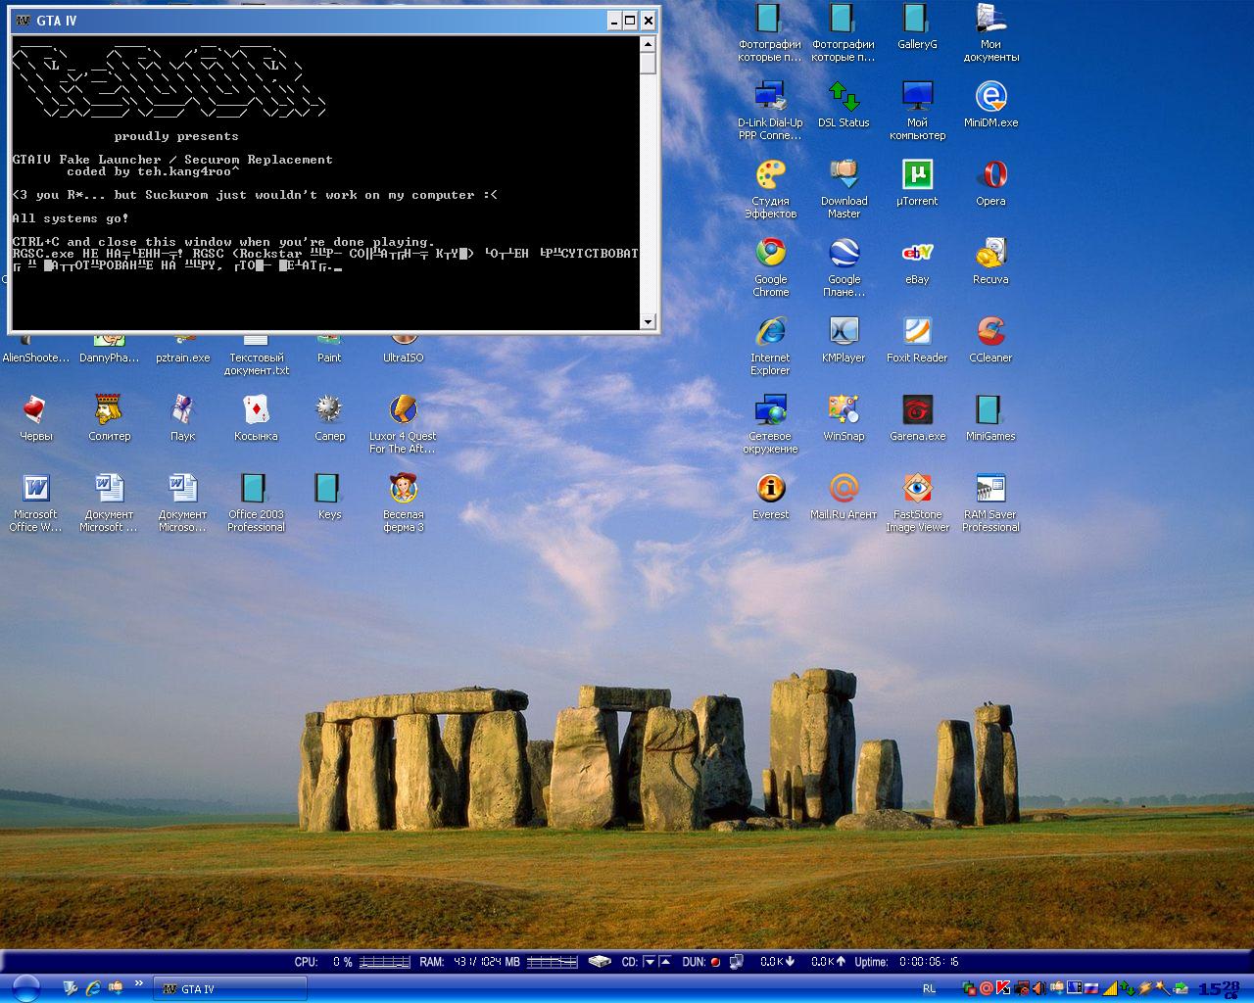Close the GTA IV console window
The width and height of the screenshot is (1254, 1003).
(x=648, y=20)
